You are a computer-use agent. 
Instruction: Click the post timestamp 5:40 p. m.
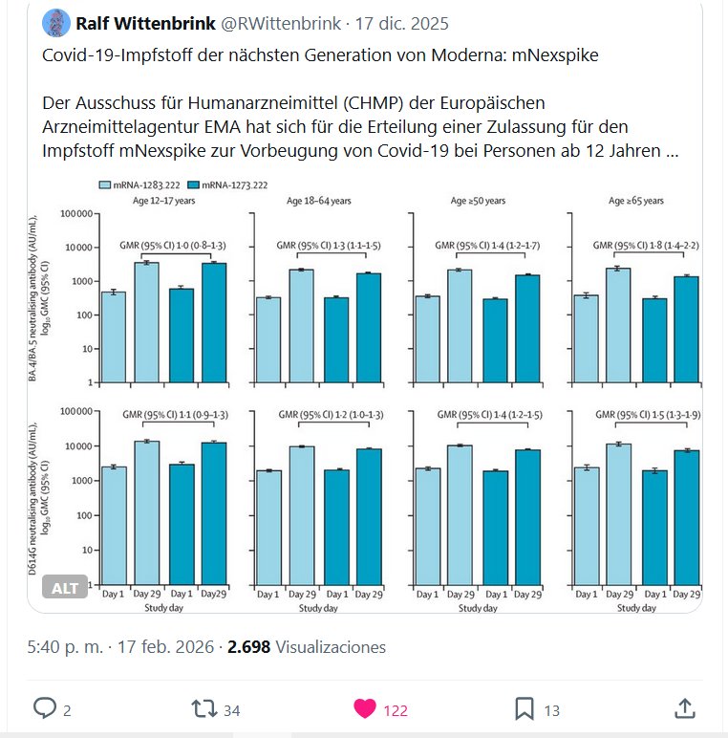[68, 647]
